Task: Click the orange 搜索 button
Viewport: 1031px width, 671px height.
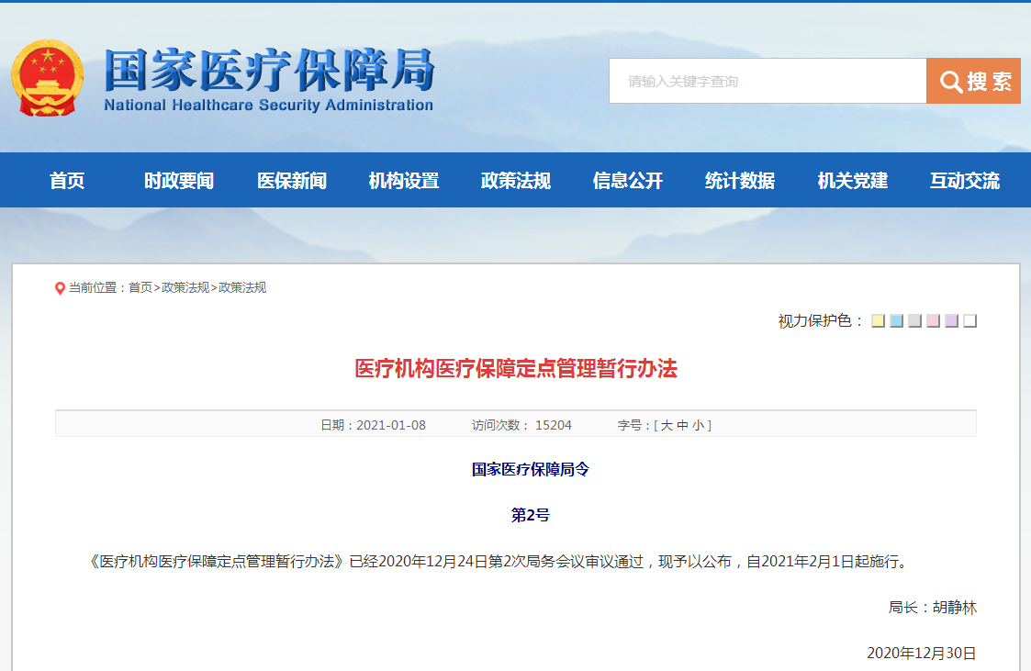Action: 973,81
